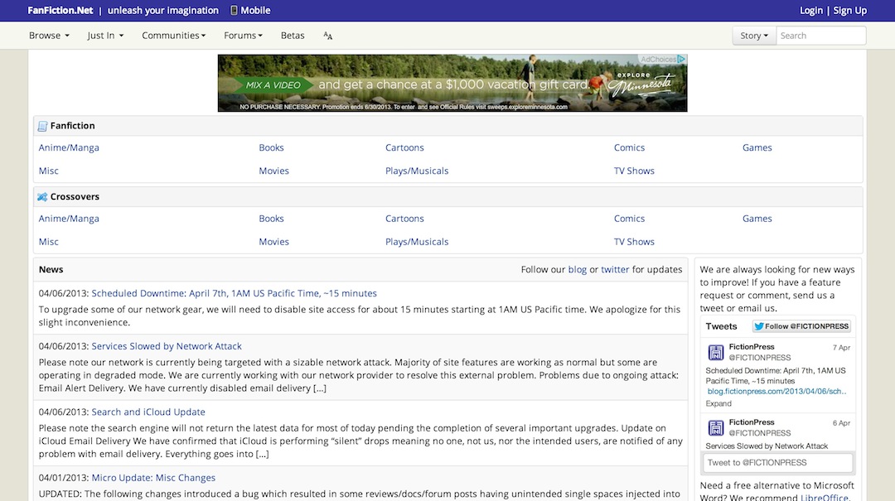Image resolution: width=895 pixels, height=501 pixels.
Task: Click the blog link in News header
Action: click(x=577, y=269)
